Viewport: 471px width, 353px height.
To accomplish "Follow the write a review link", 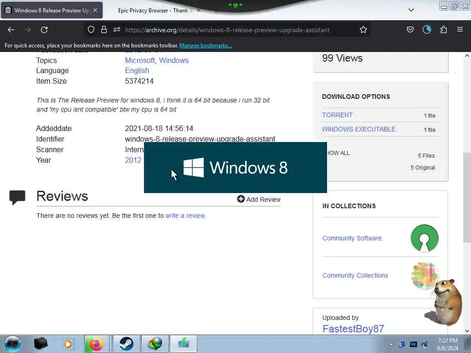I will click(185, 216).
